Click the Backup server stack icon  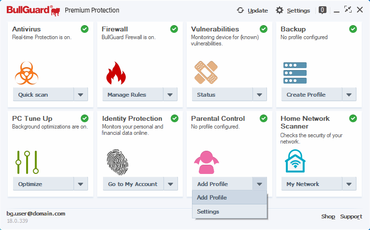tap(295, 73)
